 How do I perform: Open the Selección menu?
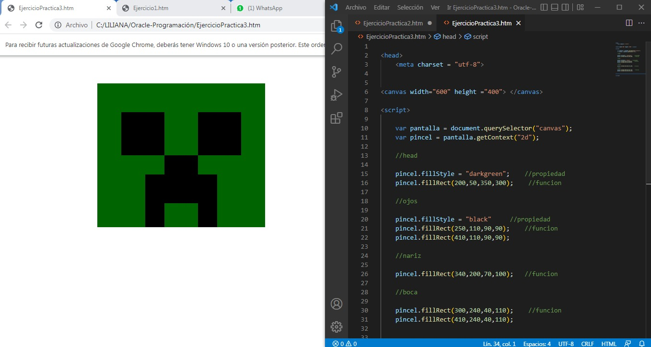(x=410, y=7)
